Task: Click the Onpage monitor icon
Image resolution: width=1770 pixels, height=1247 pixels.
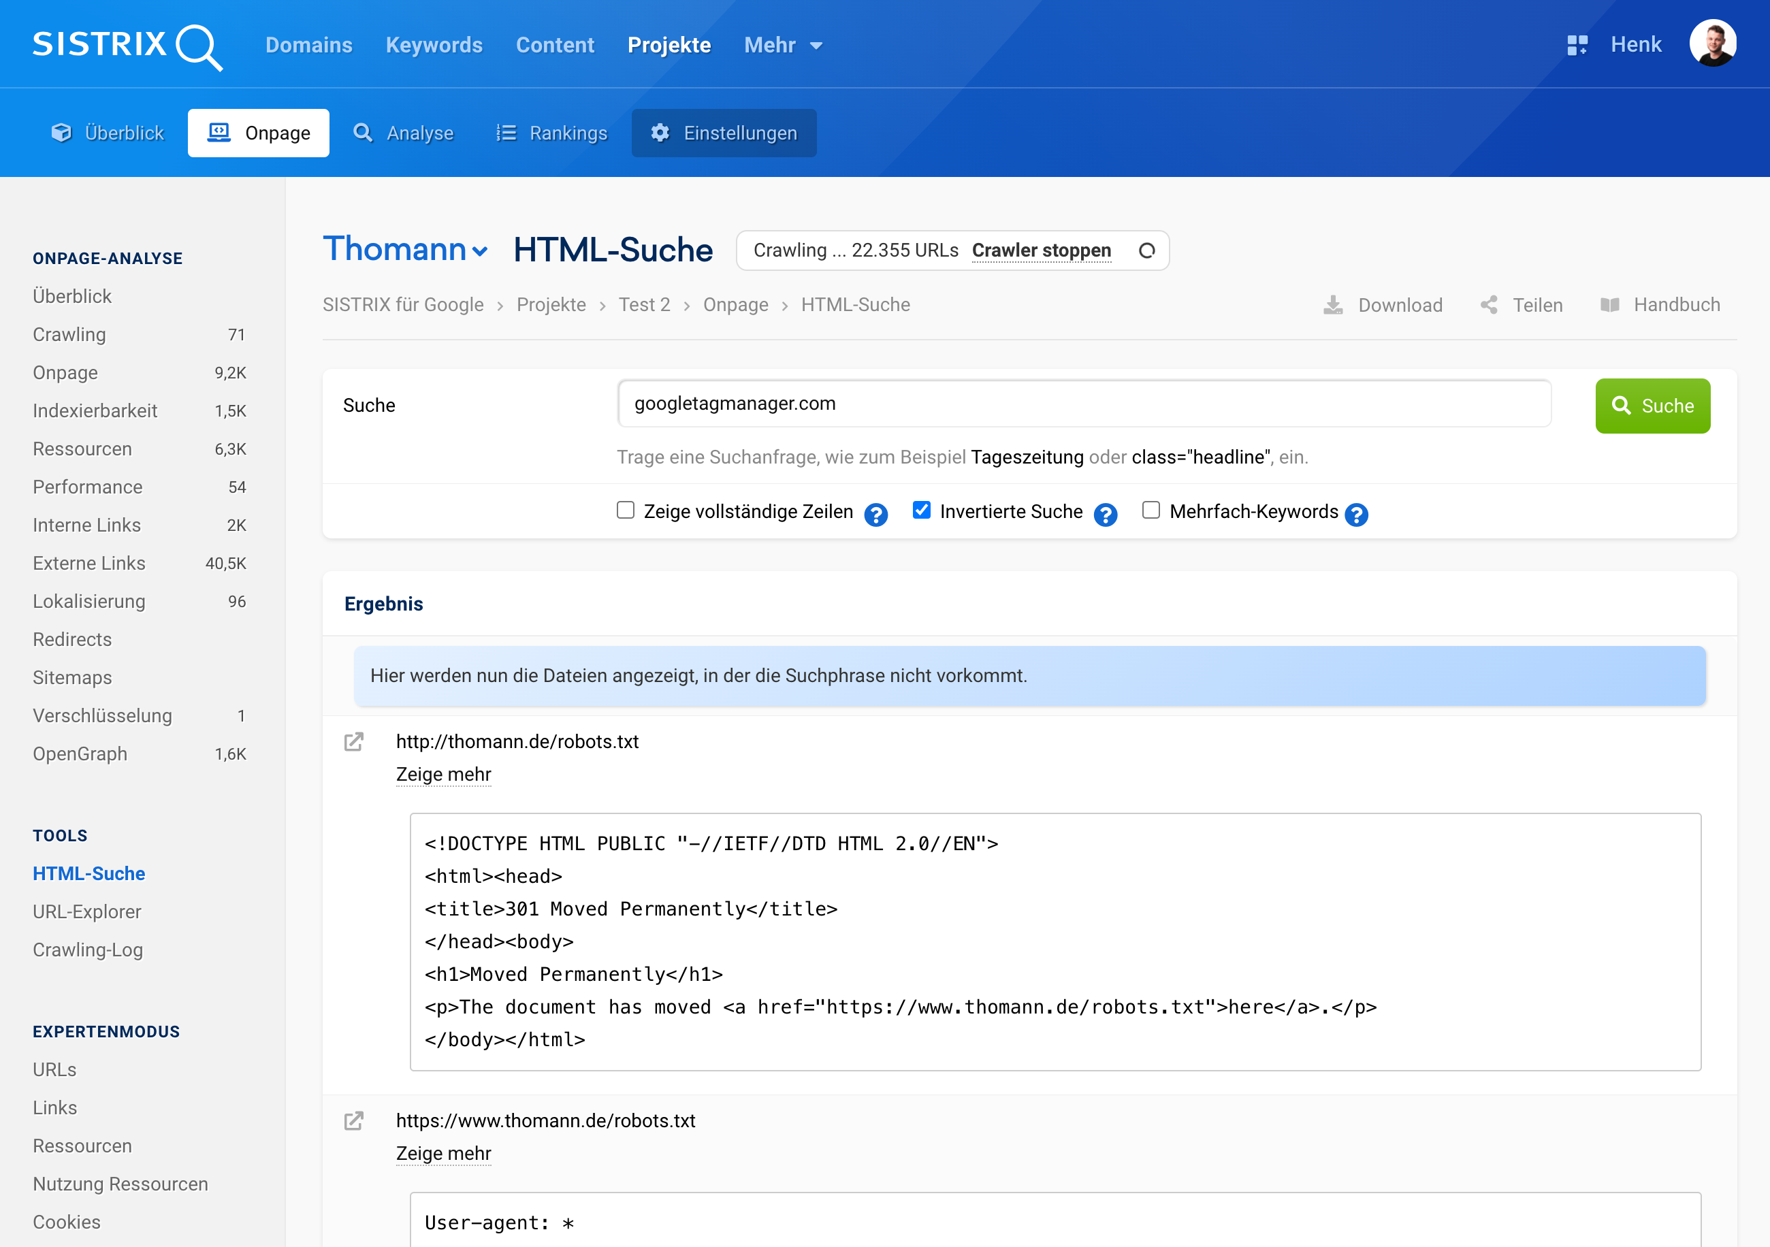Action: tap(219, 133)
